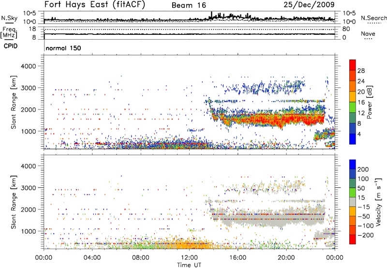The image size is (387, 268).
Task: Click the "04:00" time axis label
Action: click(x=92, y=257)
